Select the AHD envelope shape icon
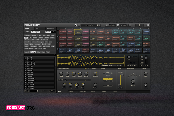 pyautogui.click(x=89, y=69)
